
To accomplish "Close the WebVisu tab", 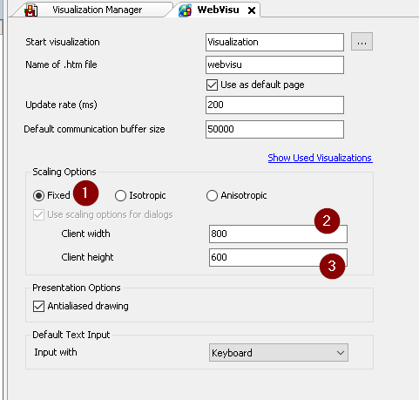I will pos(252,10).
